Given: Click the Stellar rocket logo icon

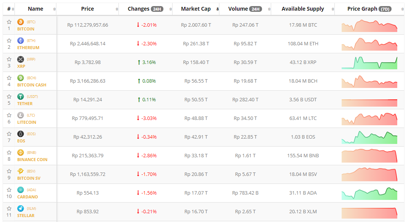Looking at the screenshot, I should (x=21, y=209).
